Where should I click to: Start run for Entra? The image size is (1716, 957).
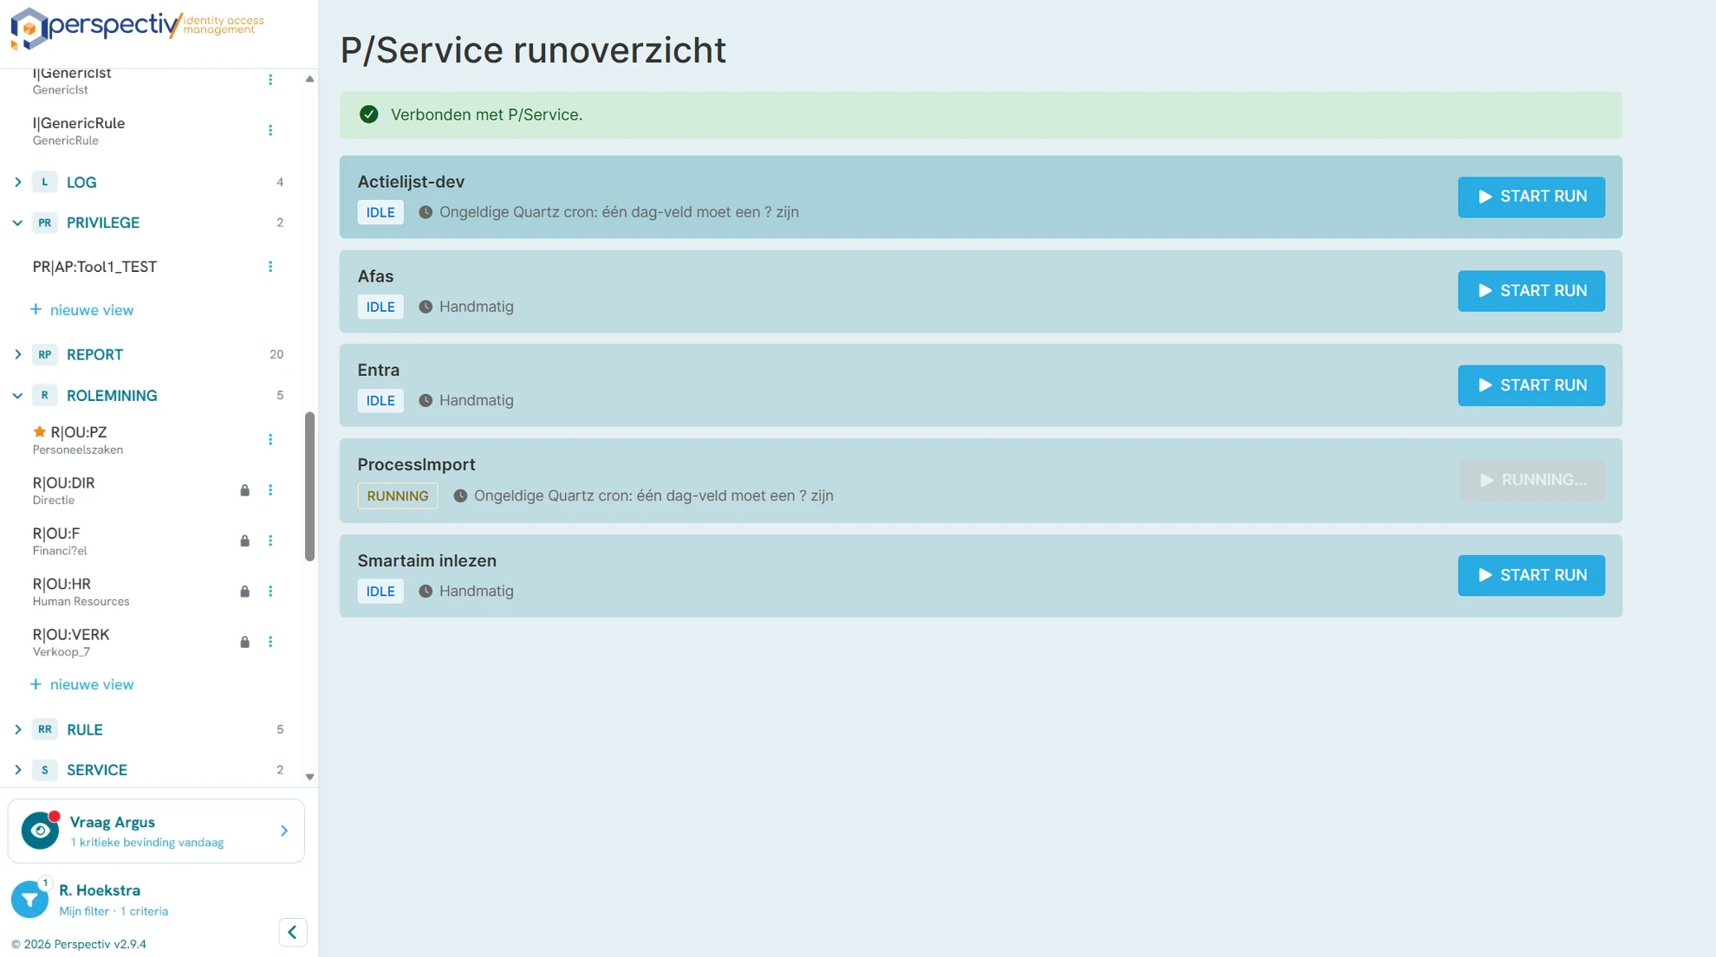1531,385
